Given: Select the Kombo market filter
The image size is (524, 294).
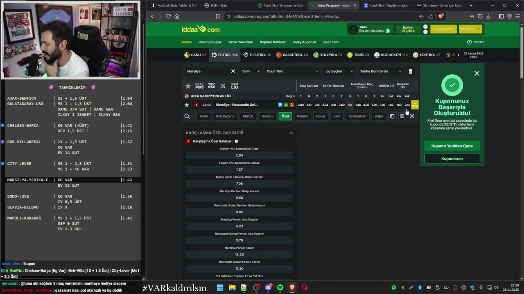Looking at the screenshot, I should point(303,116).
